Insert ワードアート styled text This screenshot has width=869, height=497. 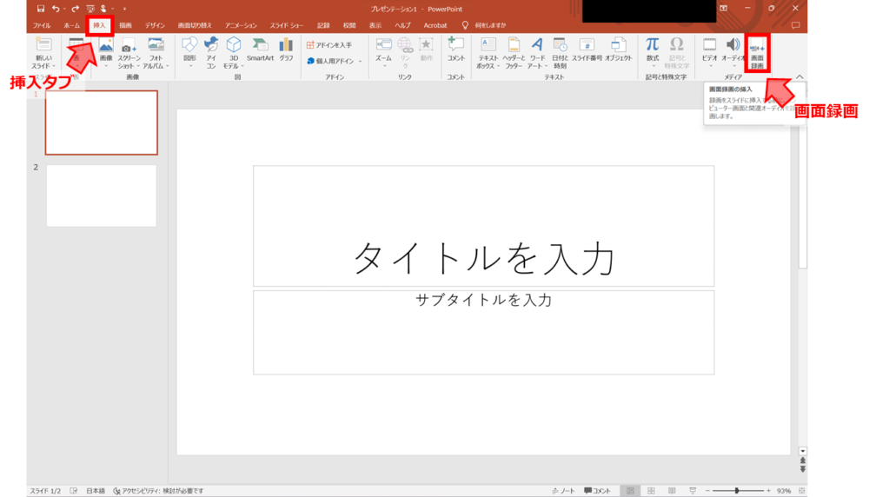coord(537,53)
